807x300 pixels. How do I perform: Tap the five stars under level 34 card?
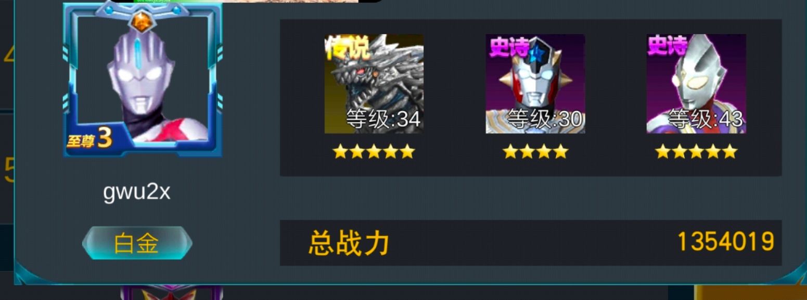pyautogui.click(x=374, y=152)
